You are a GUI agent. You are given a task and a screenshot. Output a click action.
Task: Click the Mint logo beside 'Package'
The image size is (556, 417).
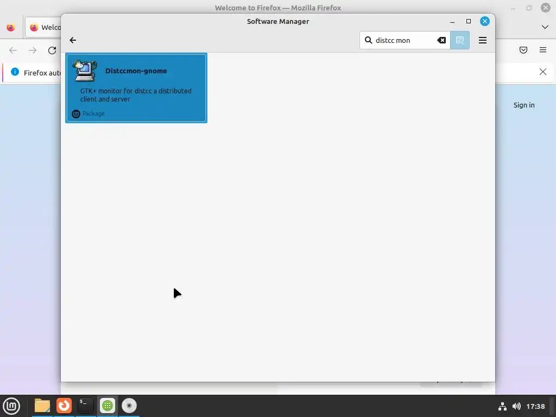[x=76, y=113]
